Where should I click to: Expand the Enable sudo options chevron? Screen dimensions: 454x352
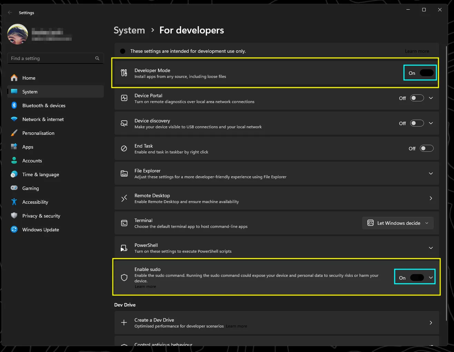431,278
